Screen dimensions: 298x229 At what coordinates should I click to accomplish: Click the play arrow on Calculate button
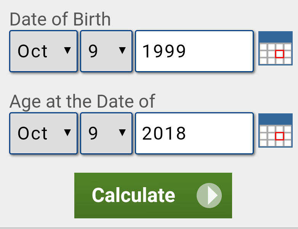pos(209,196)
